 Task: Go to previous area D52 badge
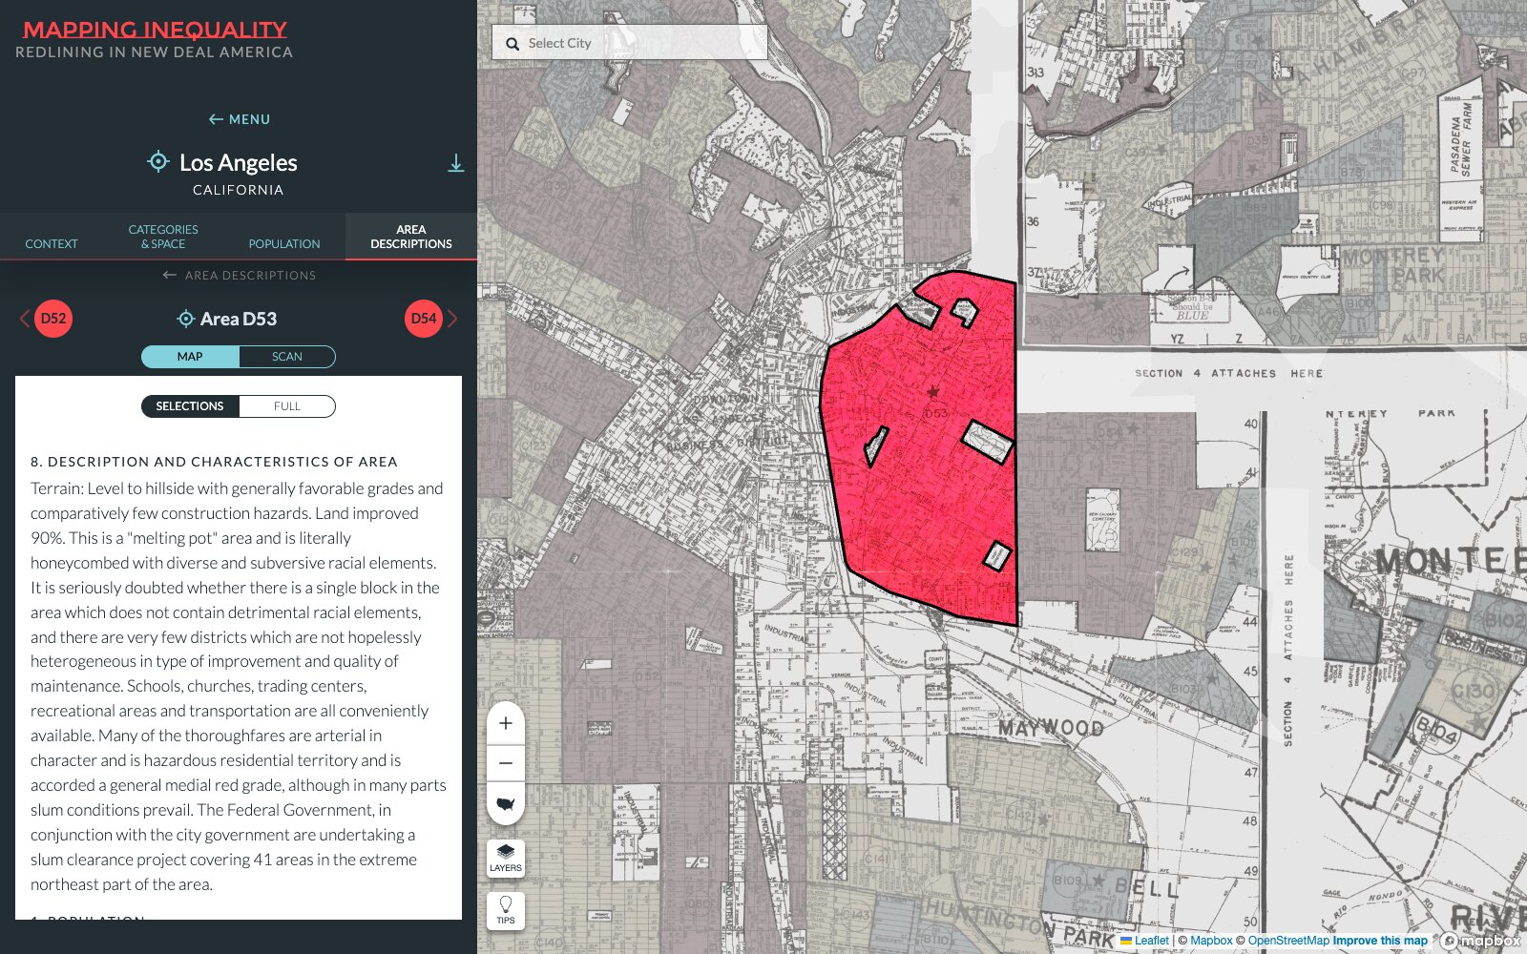pos(53,319)
